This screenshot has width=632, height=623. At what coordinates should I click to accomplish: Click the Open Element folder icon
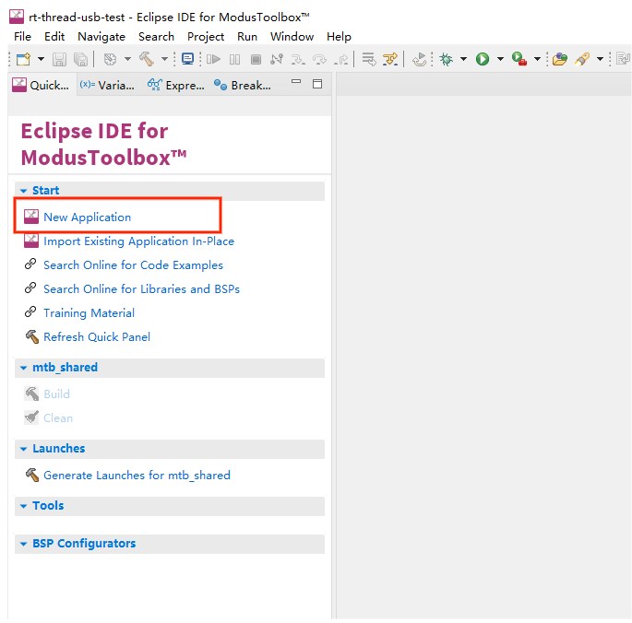(560, 59)
